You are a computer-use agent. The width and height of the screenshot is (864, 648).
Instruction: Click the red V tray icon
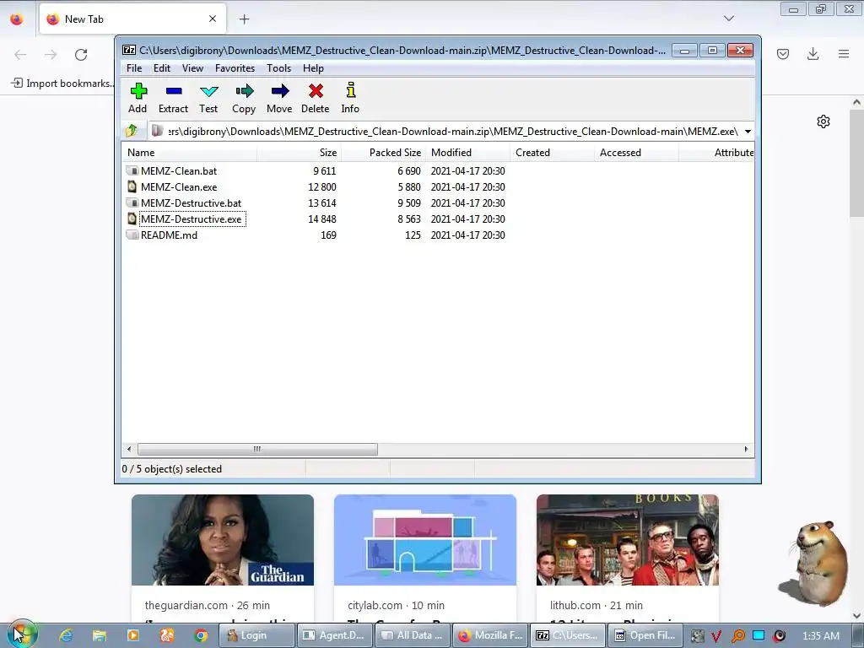click(717, 636)
